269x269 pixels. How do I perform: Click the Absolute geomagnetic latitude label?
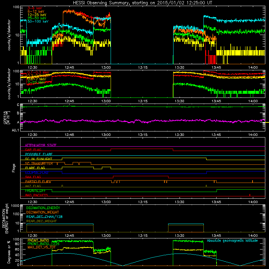pyautogui.click(x=232, y=240)
